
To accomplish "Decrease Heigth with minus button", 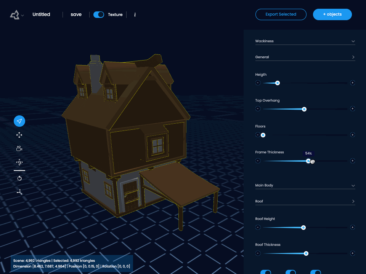I will [258, 83].
